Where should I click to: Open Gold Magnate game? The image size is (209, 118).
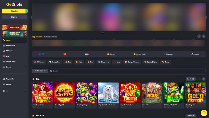point(196,95)
